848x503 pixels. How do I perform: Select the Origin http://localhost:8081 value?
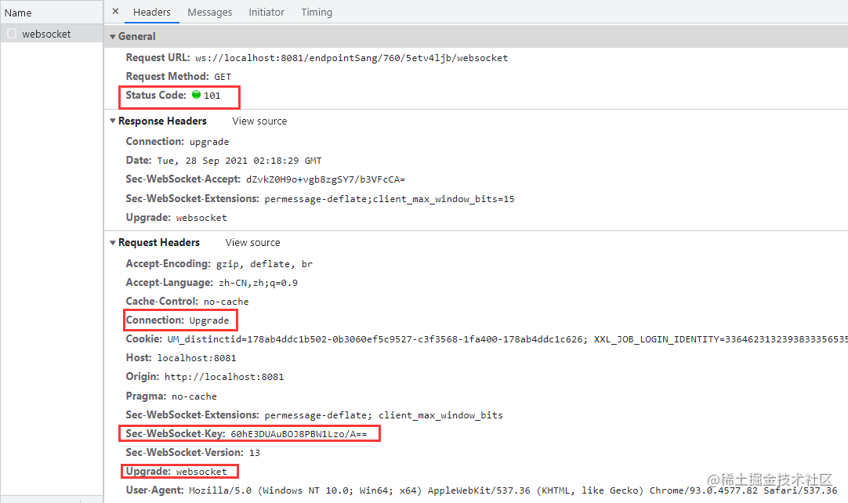click(224, 377)
